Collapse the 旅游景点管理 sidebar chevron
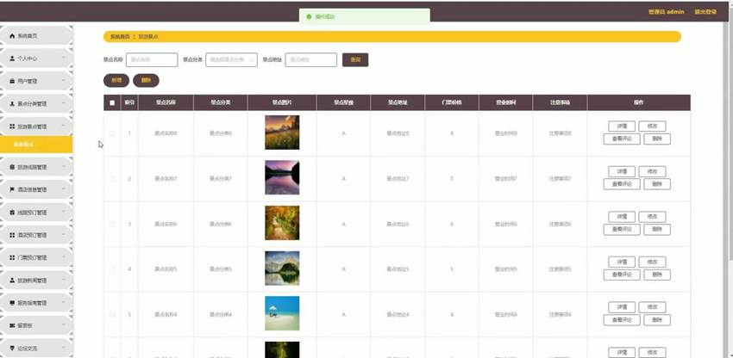The width and height of the screenshot is (733, 358). click(x=64, y=126)
